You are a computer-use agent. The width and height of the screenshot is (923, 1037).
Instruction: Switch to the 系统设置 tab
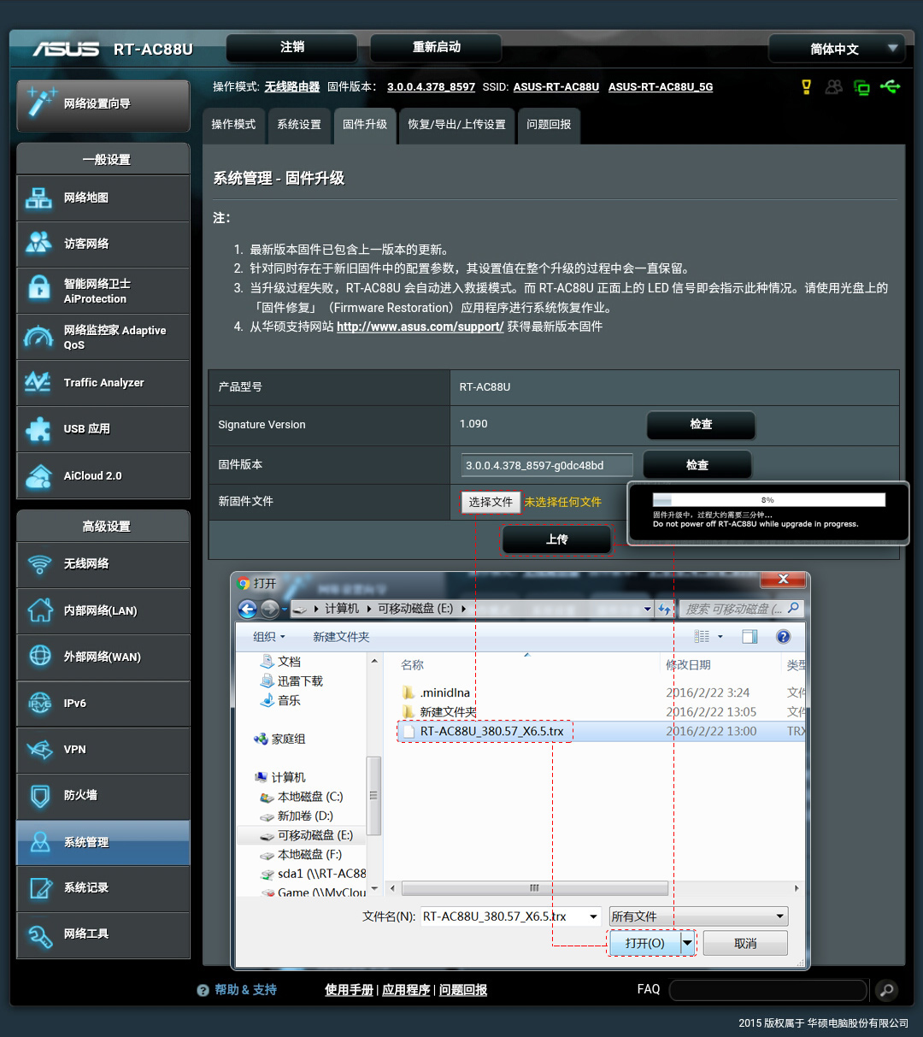tap(299, 125)
